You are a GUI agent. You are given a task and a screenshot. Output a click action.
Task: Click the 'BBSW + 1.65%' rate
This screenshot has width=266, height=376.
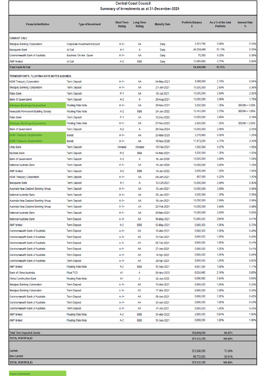pos(247,111)
